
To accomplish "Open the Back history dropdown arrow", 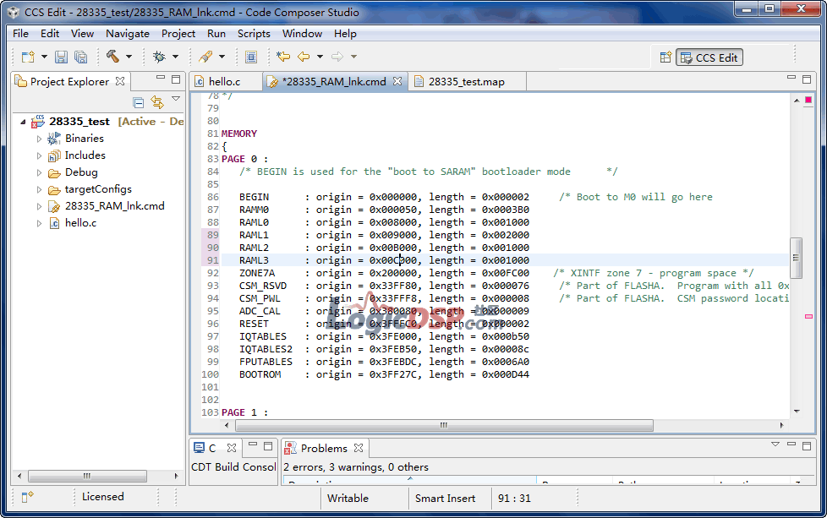I will coord(320,57).
